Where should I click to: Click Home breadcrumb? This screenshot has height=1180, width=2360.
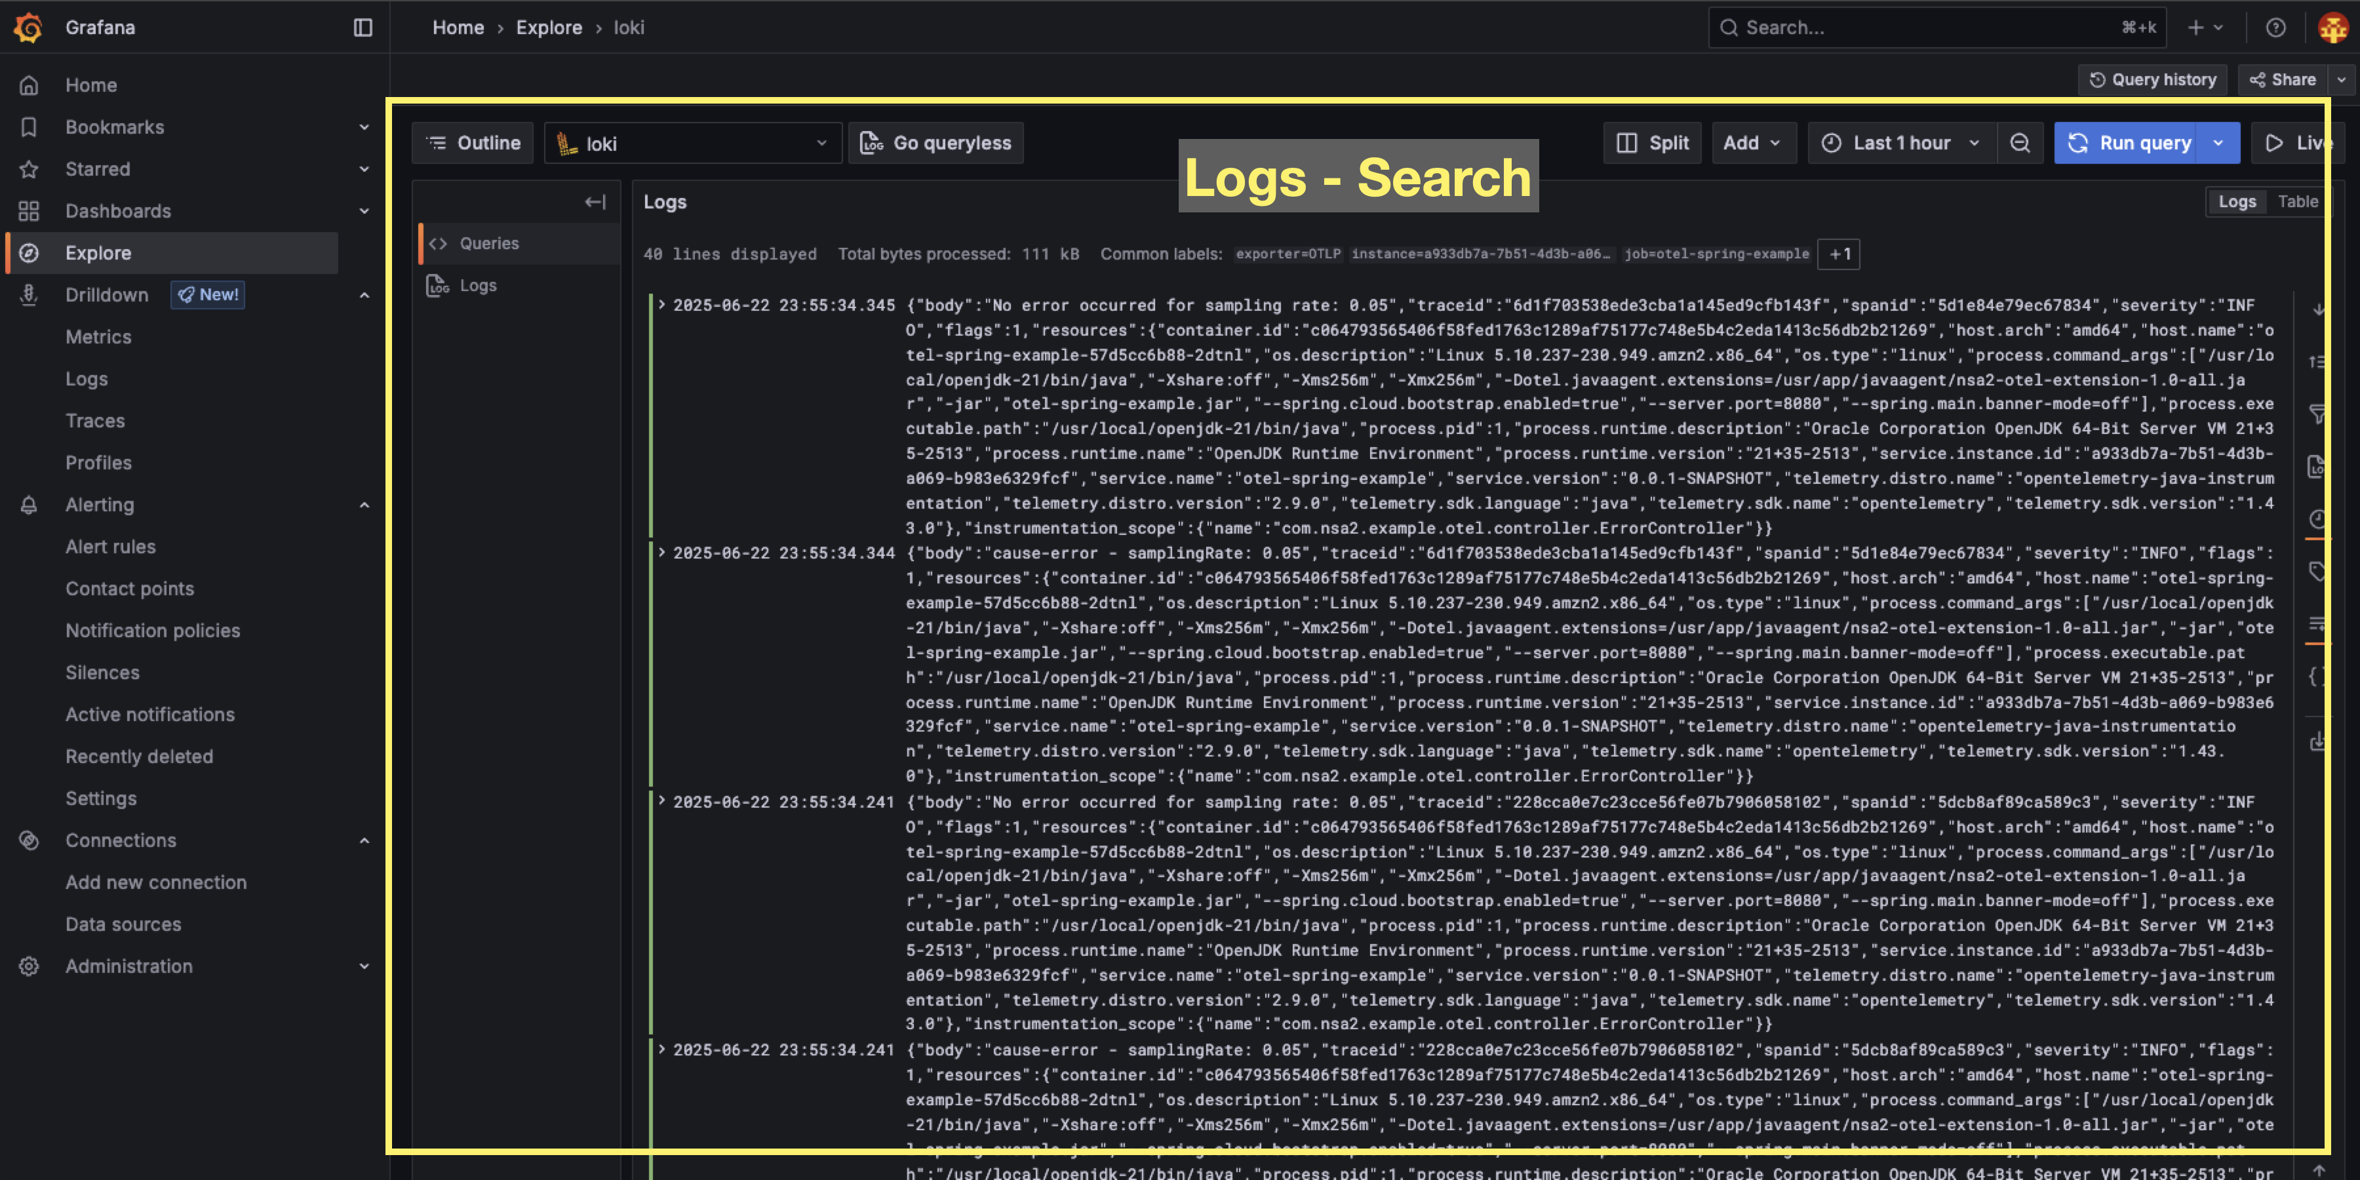[458, 28]
